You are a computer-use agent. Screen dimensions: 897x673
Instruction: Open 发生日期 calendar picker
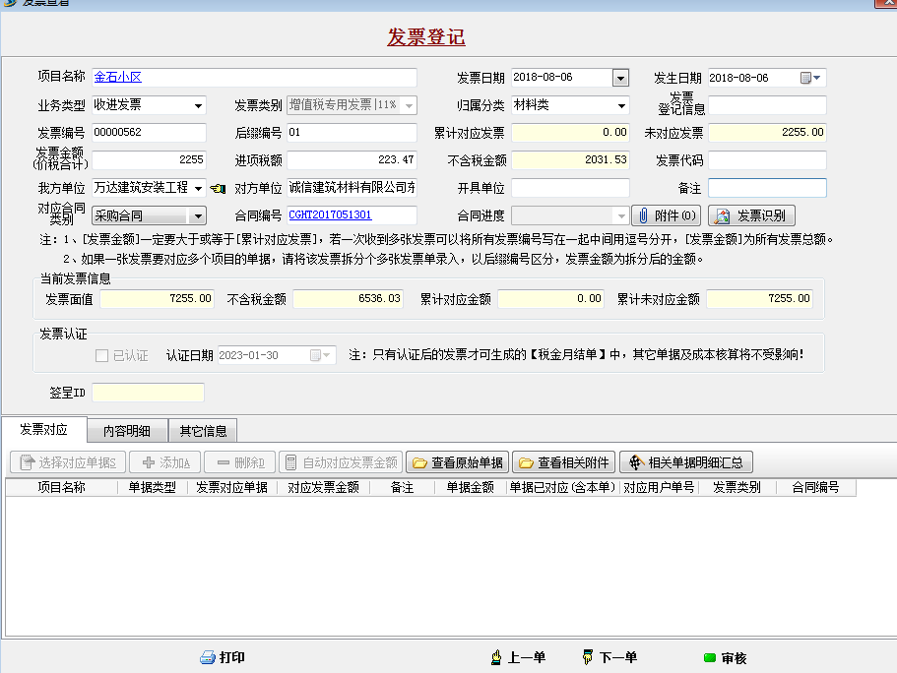(x=810, y=78)
